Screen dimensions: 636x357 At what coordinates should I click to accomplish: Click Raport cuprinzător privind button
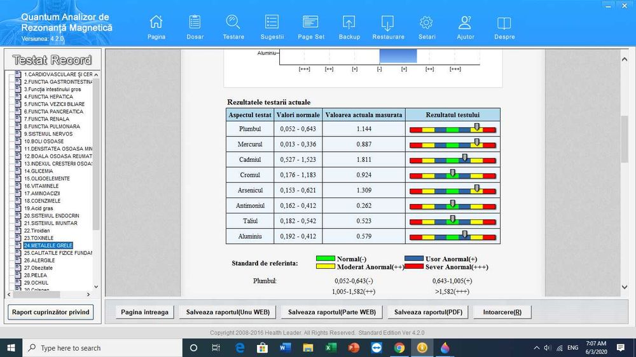[x=51, y=312]
